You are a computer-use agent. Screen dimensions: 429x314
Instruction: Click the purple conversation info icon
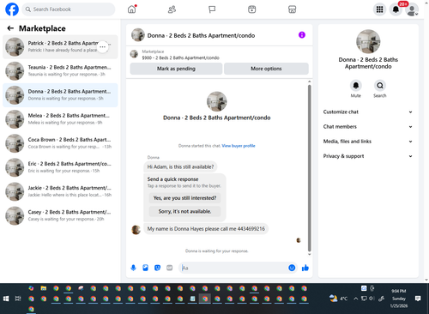tap(302, 35)
